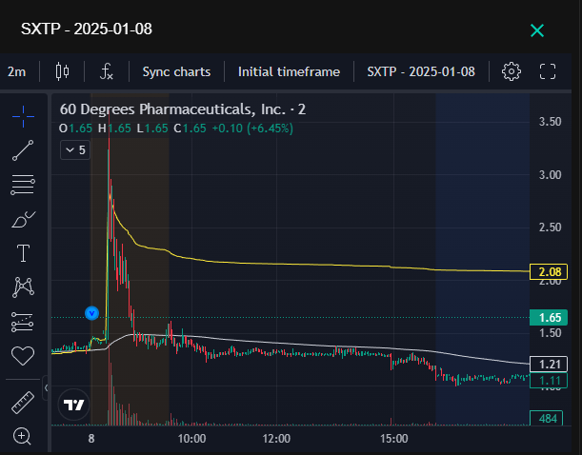Click the 15:00 time axis label
The image size is (582, 455).
tap(393, 439)
